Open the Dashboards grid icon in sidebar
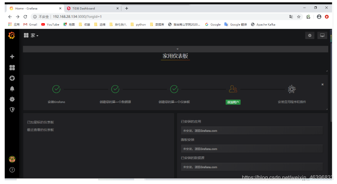The width and height of the screenshot is (337, 184). (12, 68)
